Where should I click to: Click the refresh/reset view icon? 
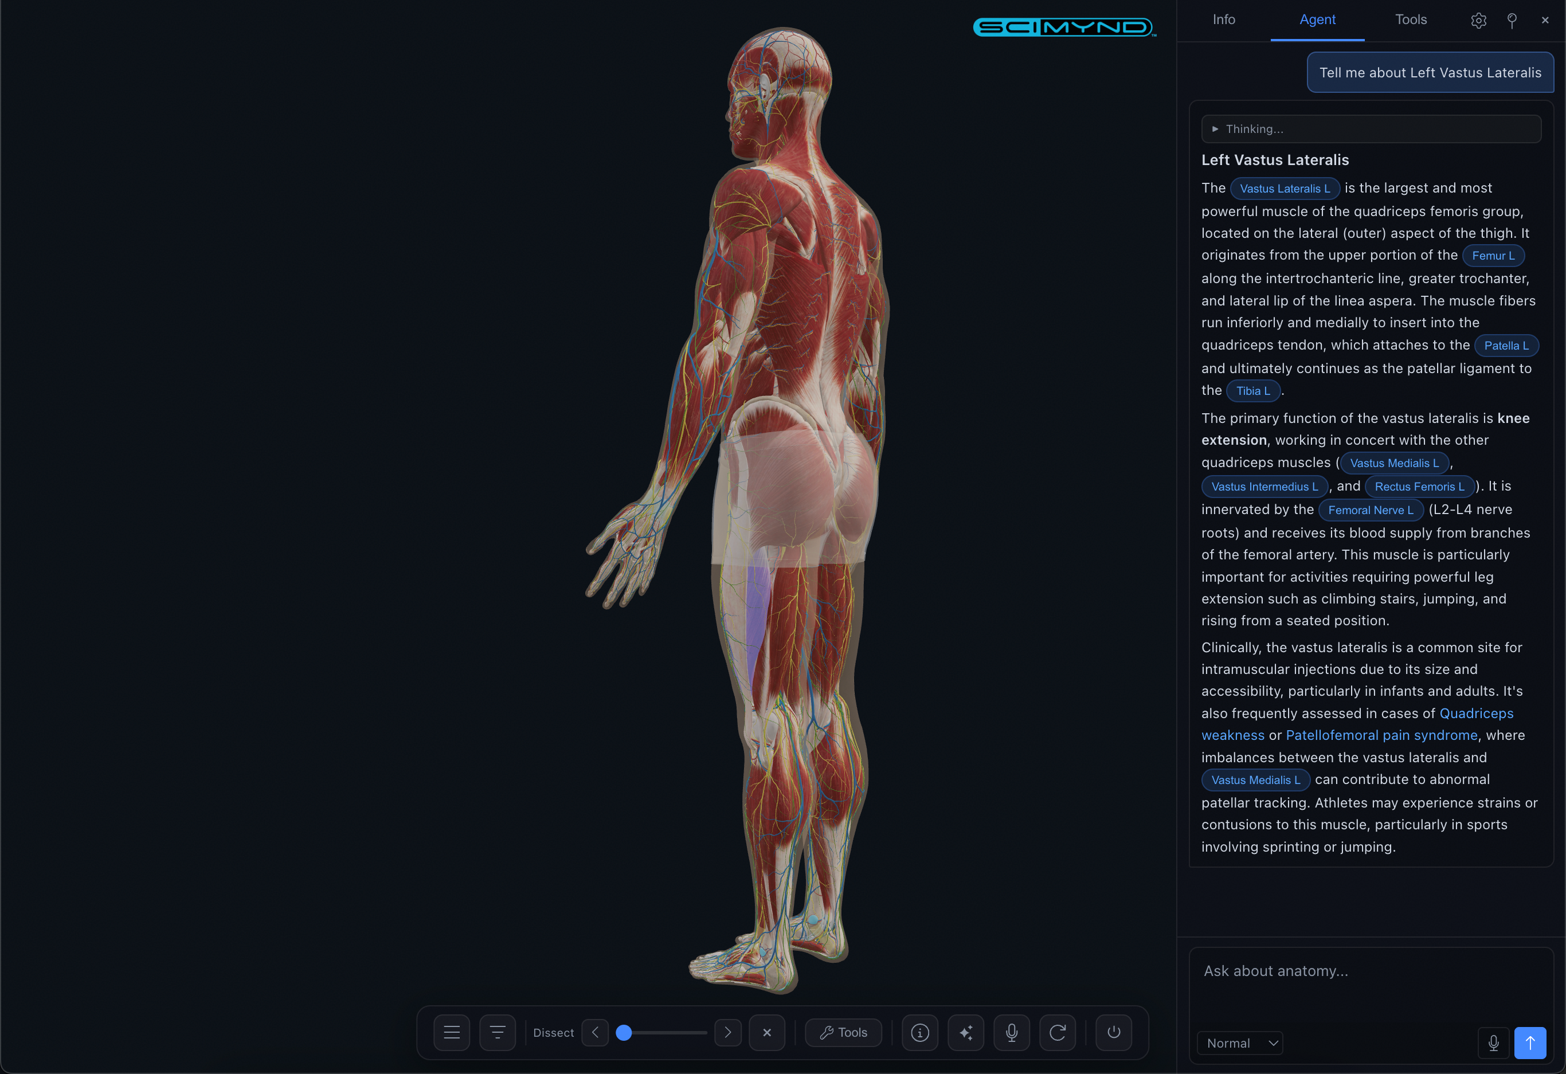[1057, 1032]
